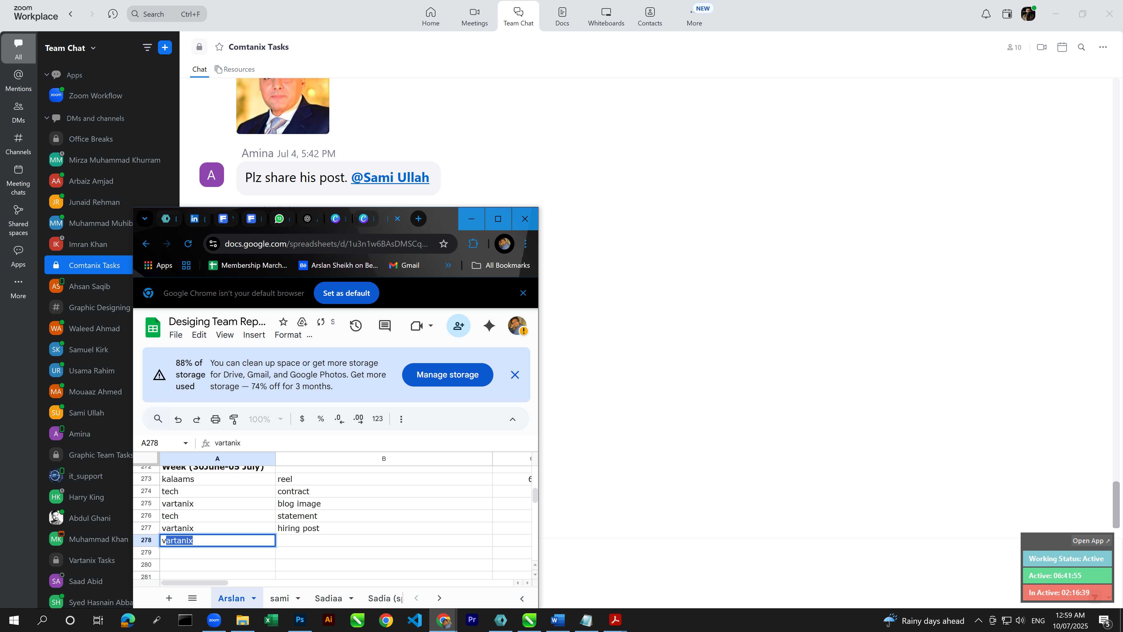The image size is (1123, 632).
Task: Switch to the Resources tab
Action: [x=235, y=69]
